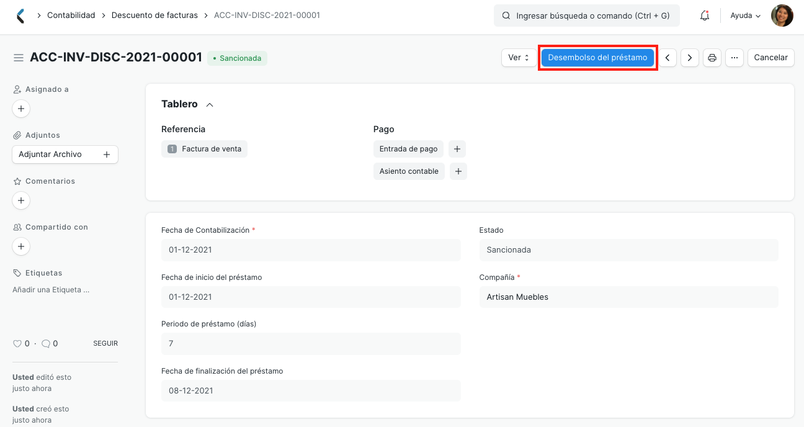The image size is (804, 427).
Task: Click Compañía field Artisan Muebles
Action: [629, 297]
